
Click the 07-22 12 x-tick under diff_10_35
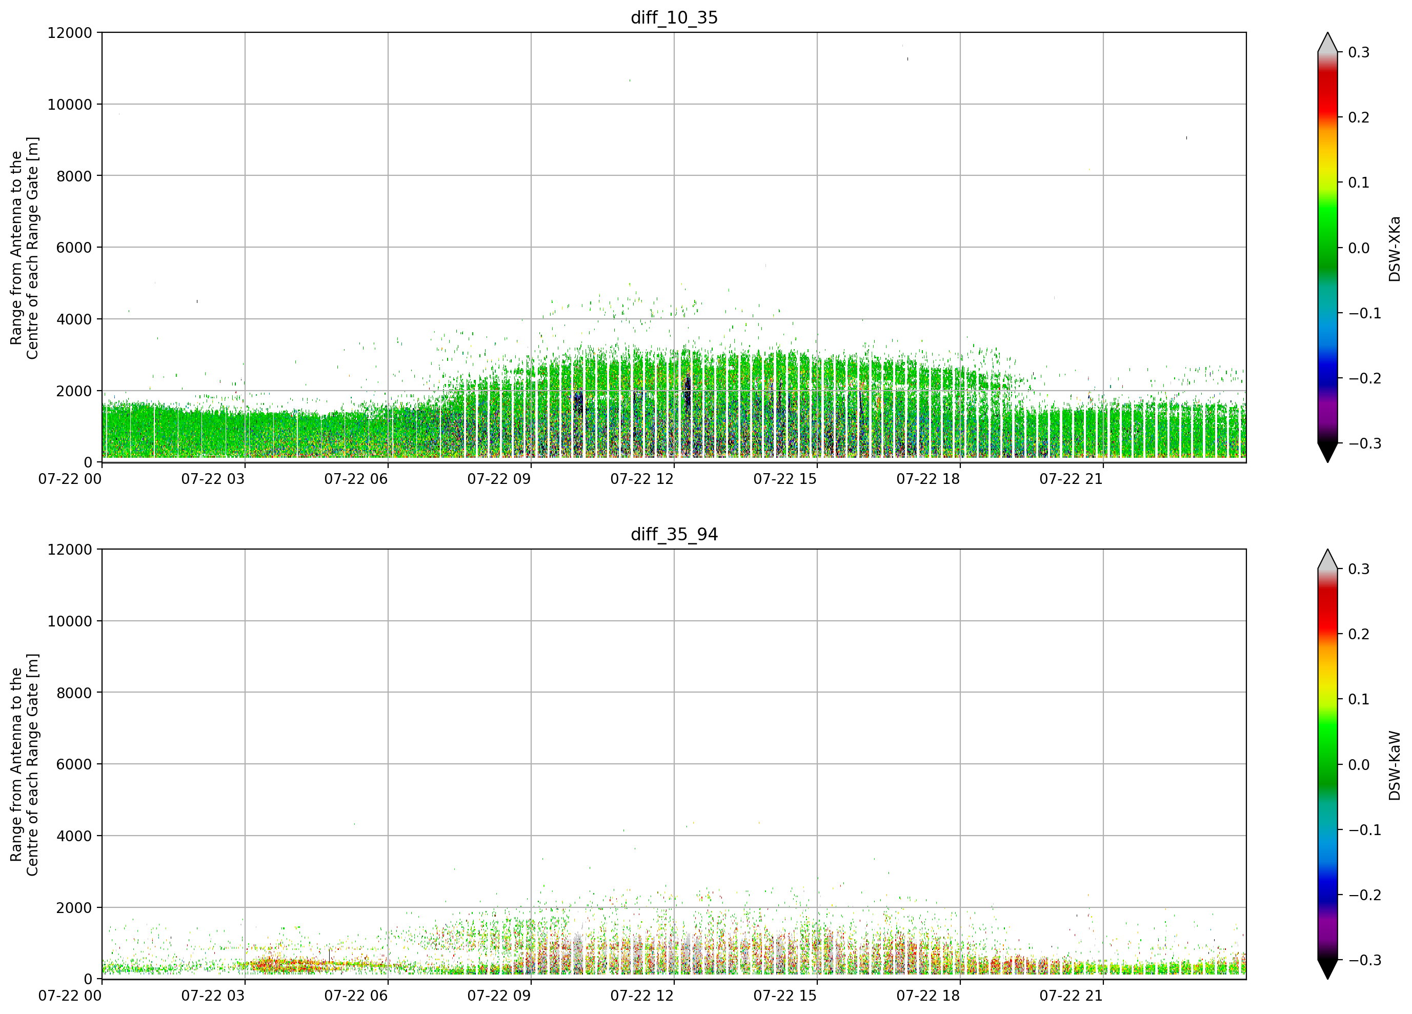pos(642,479)
